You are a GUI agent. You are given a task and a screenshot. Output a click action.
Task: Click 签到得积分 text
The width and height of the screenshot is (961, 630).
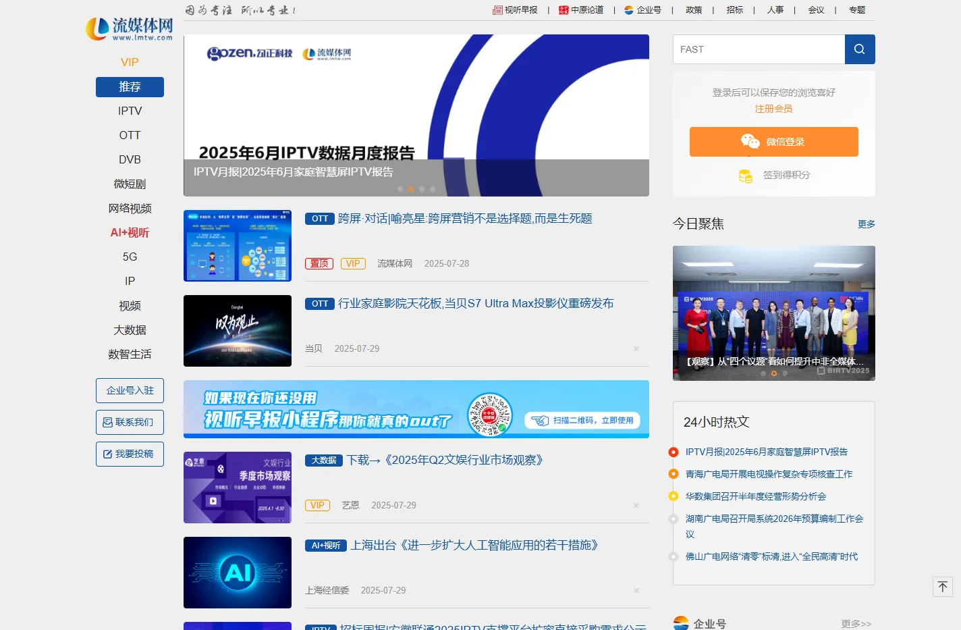pyautogui.click(x=786, y=175)
